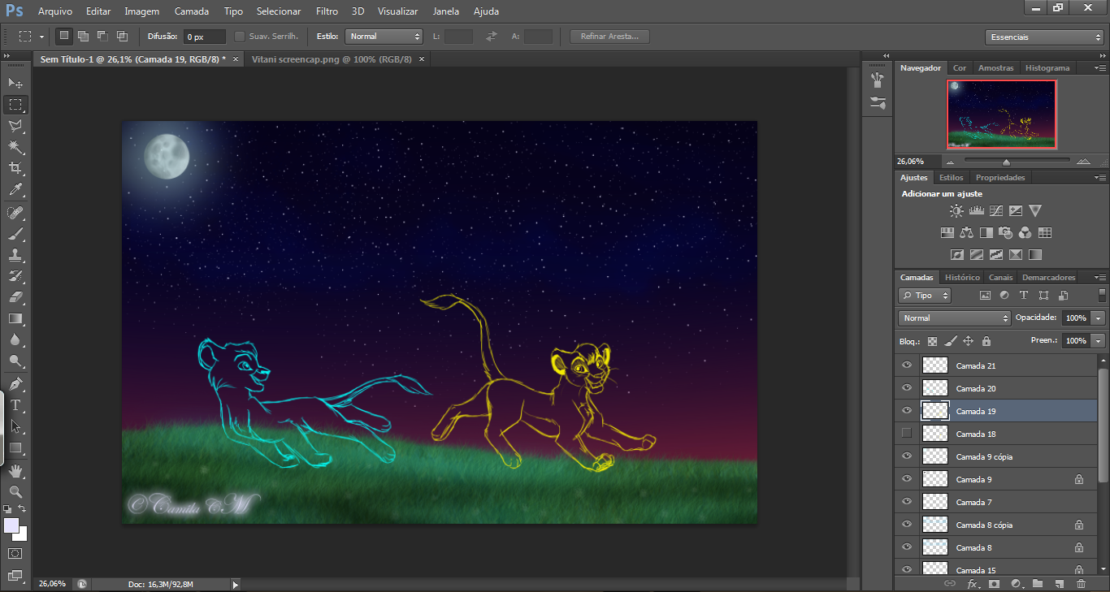
Task: Show hidden layer Camada 18
Action: 907,434
